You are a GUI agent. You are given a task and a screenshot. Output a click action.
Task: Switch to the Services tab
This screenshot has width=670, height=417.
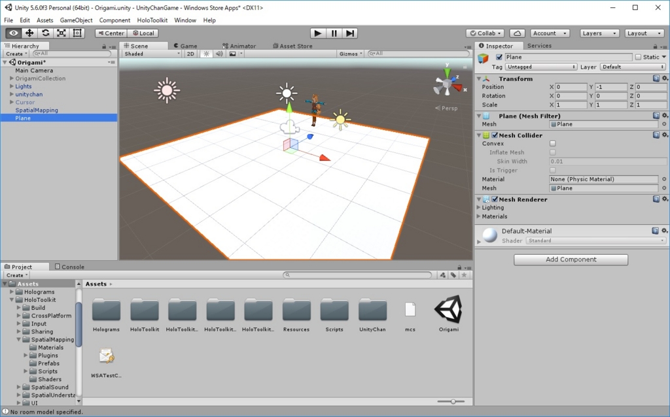pyautogui.click(x=539, y=46)
